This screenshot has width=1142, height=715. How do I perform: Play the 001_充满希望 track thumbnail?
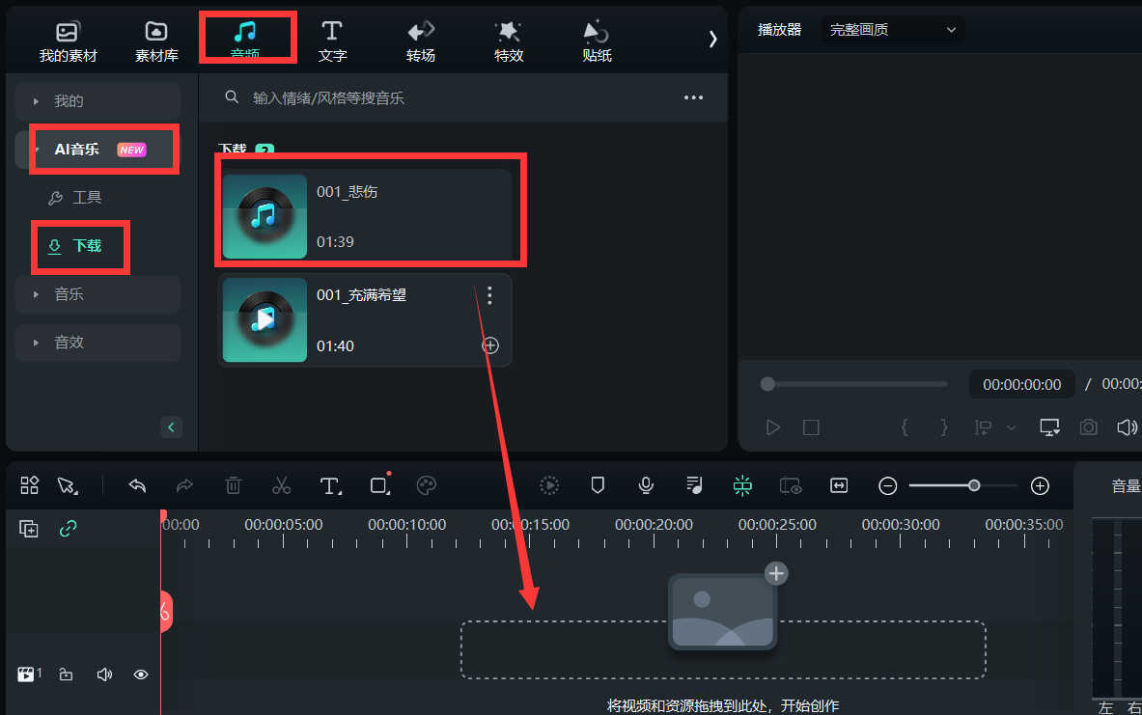point(265,319)
